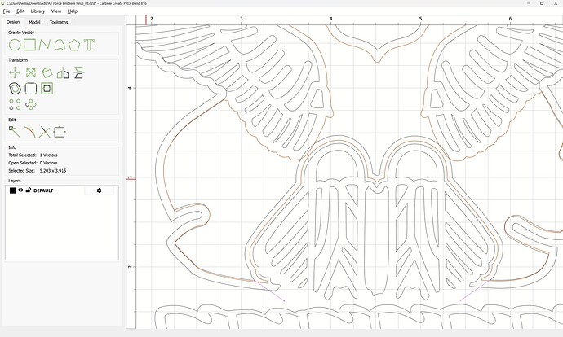Click the number 6 on the top ruler
563x337 pixels.
pyautogui.click(x=510, y=19)
